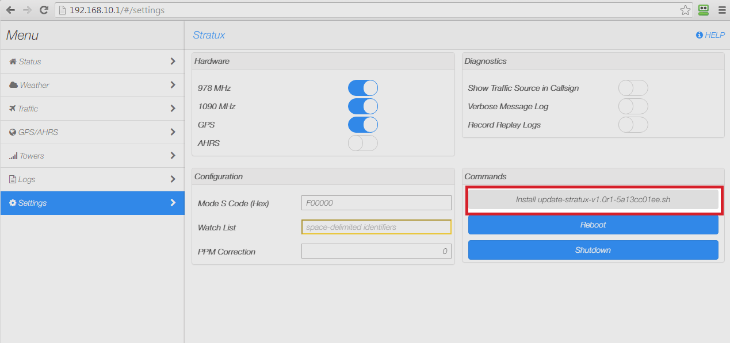Focus the Watch List input field
This screenshot has width=730, height=343.
pyautogui.click(x=376, y=227)
